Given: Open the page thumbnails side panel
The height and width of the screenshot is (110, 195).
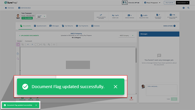Looking at the screenshot, I should (x=18, y=54).
